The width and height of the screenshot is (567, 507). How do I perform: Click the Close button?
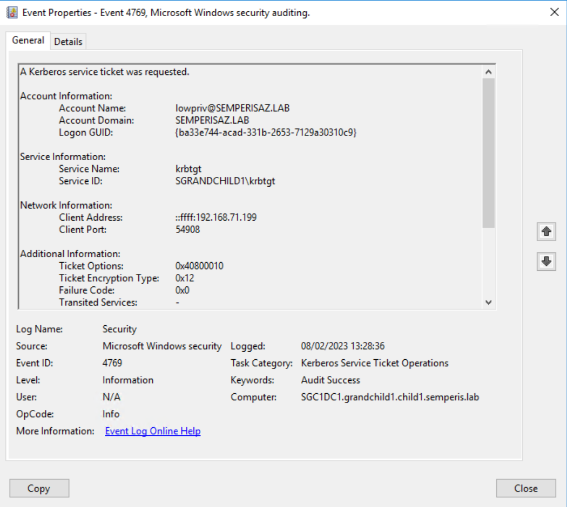pos(526,488)
